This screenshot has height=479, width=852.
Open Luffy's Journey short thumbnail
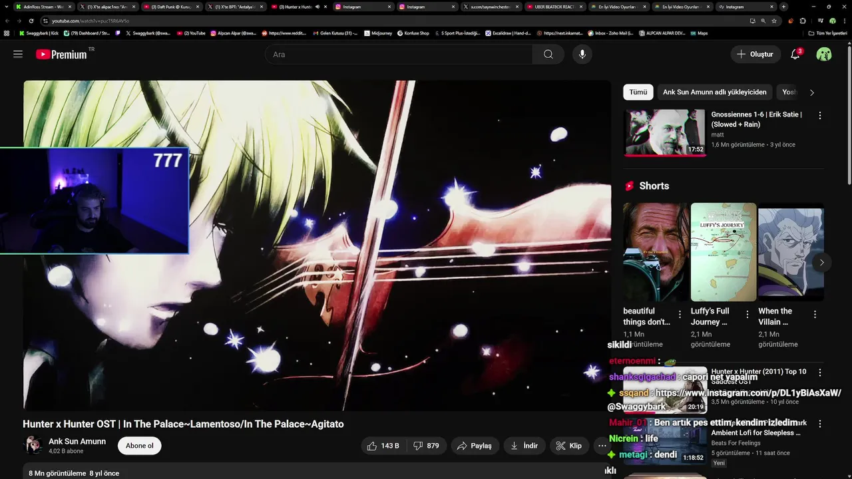(x=724, y=252)
